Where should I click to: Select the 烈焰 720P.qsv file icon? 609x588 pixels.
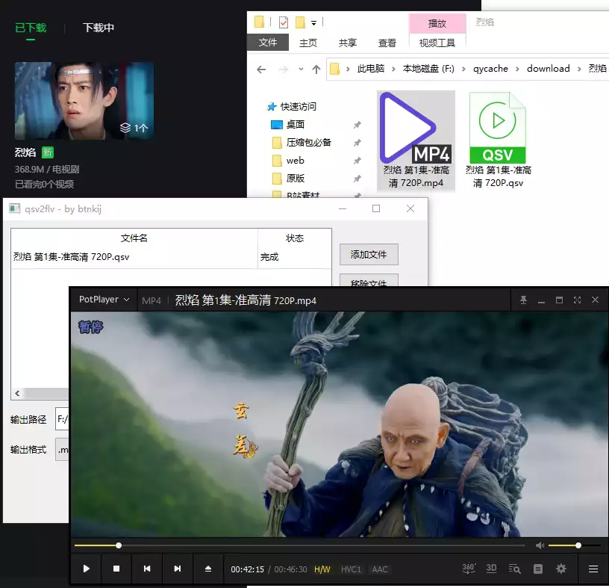[498, 140]
